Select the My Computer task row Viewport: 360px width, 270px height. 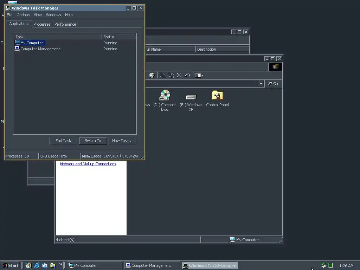click(75, 43)
